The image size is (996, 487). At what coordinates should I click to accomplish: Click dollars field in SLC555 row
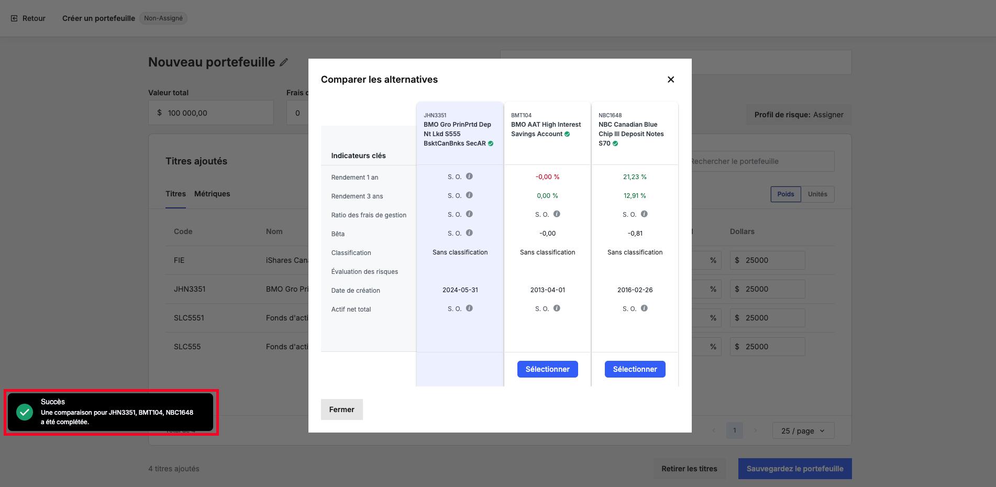767,347
